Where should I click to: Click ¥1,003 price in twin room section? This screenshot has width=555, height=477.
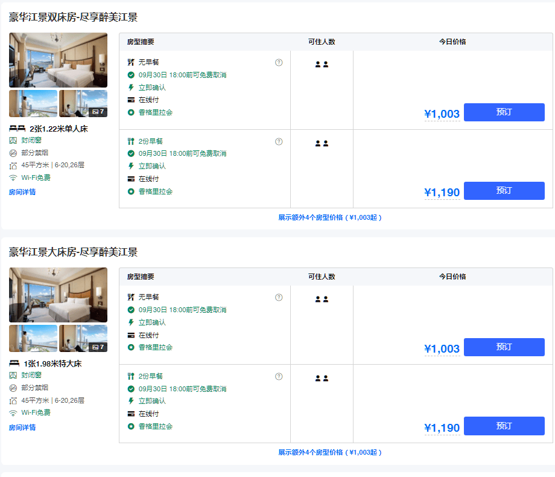click(x=442, y=114)
